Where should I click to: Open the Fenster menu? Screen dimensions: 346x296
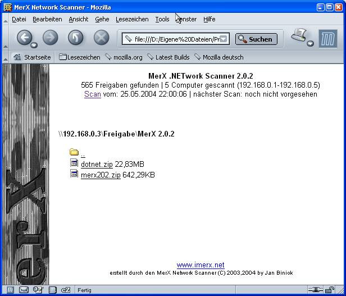point(186,19)
